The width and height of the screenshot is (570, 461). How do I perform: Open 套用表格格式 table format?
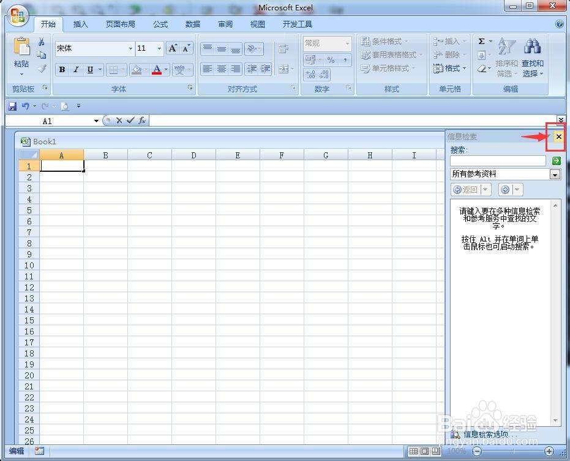click(x=391, y=55)
